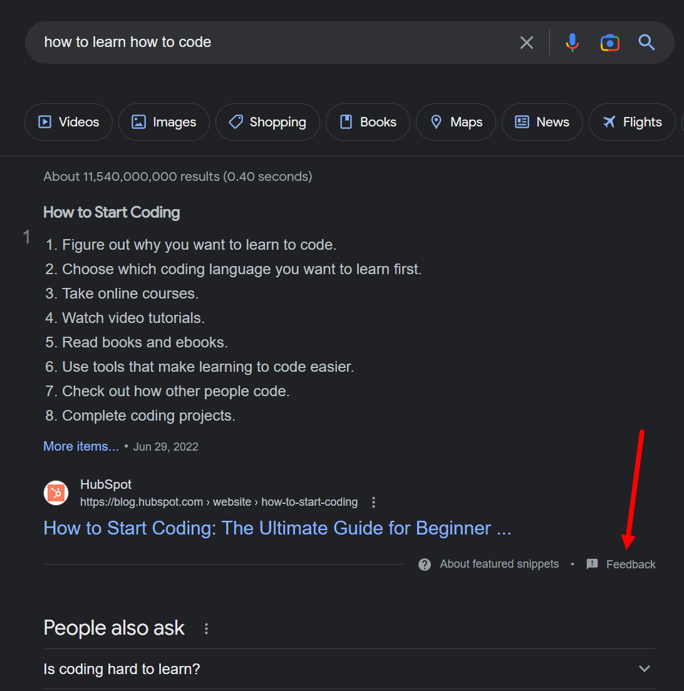Open blog.hubspot.com URL breadcrumb
684x691 pixels.
(219, 502)
